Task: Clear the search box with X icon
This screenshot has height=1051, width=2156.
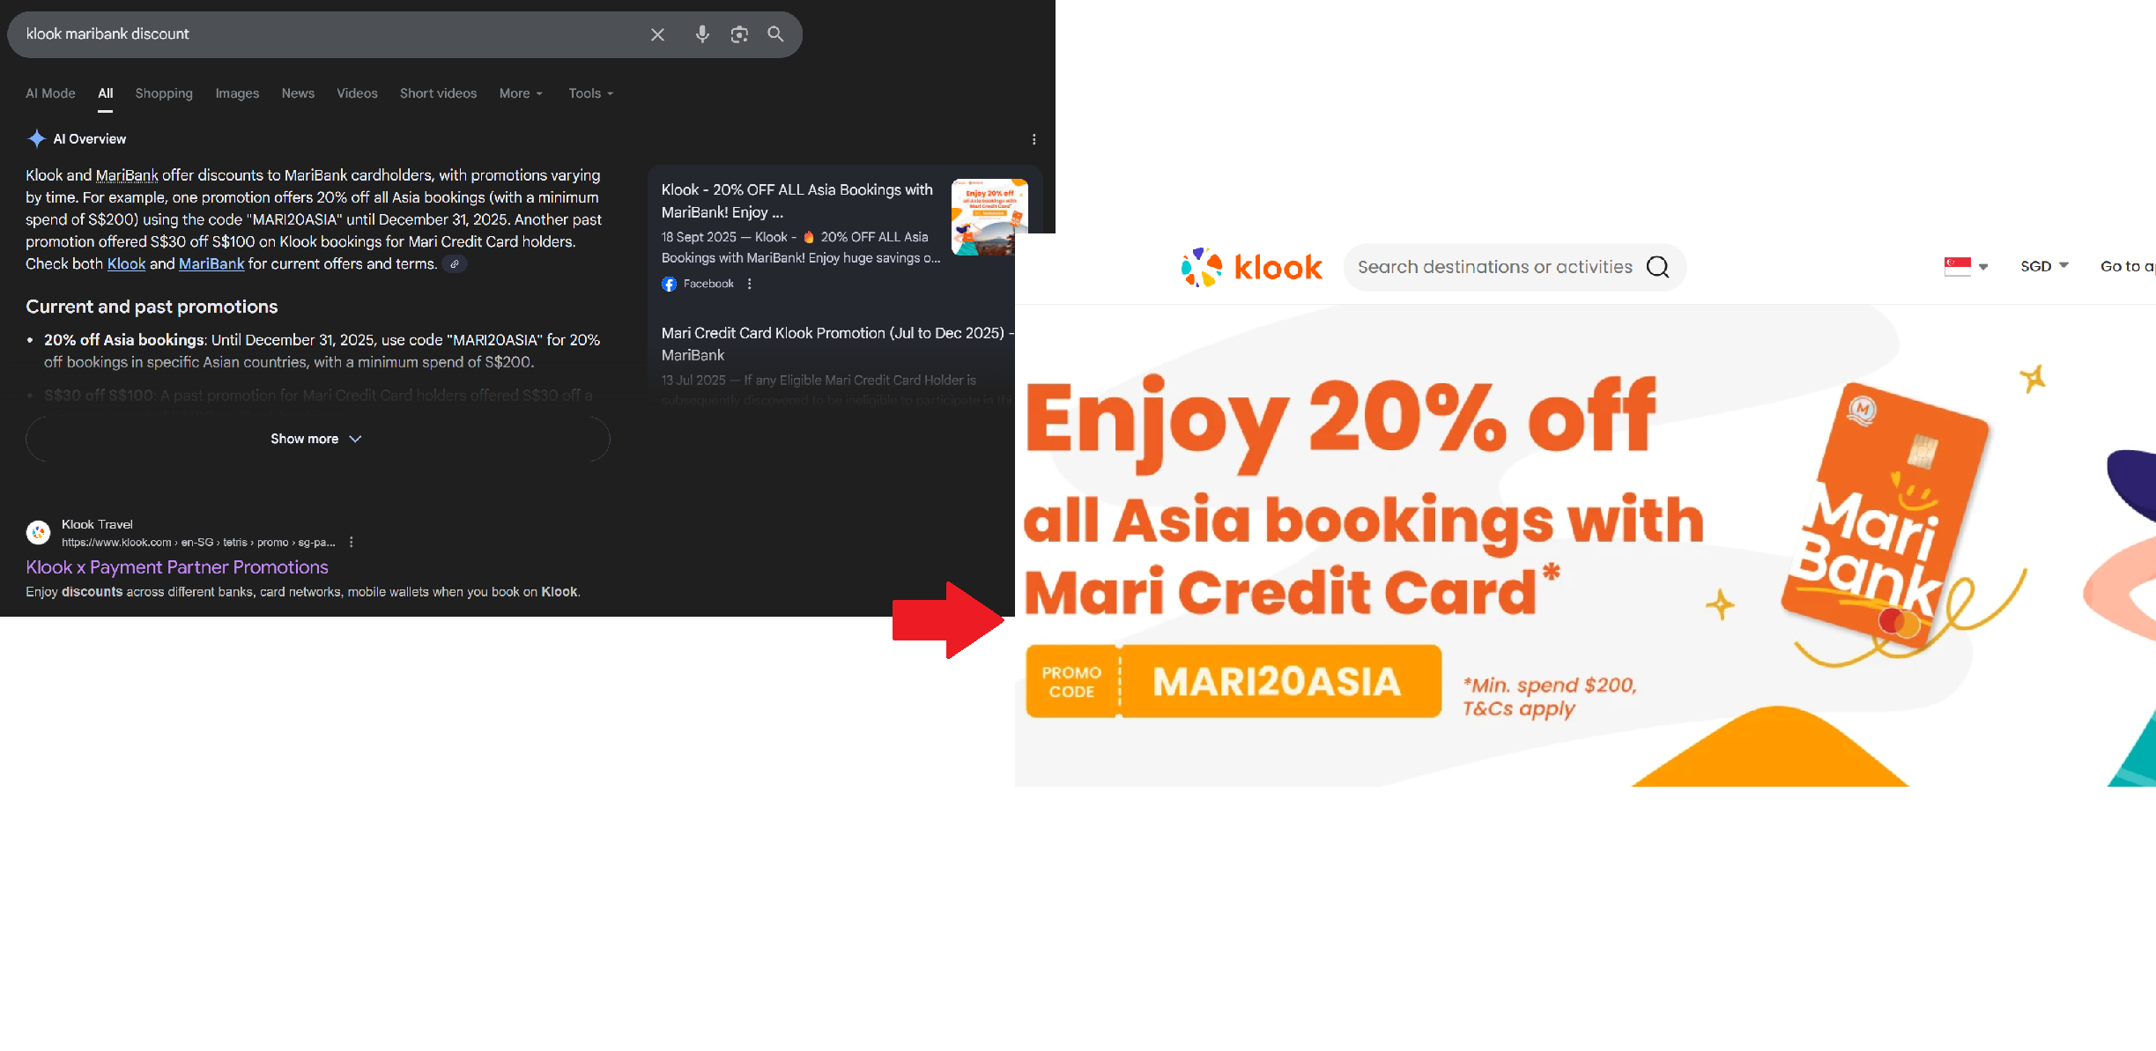Action: [657, 34]
